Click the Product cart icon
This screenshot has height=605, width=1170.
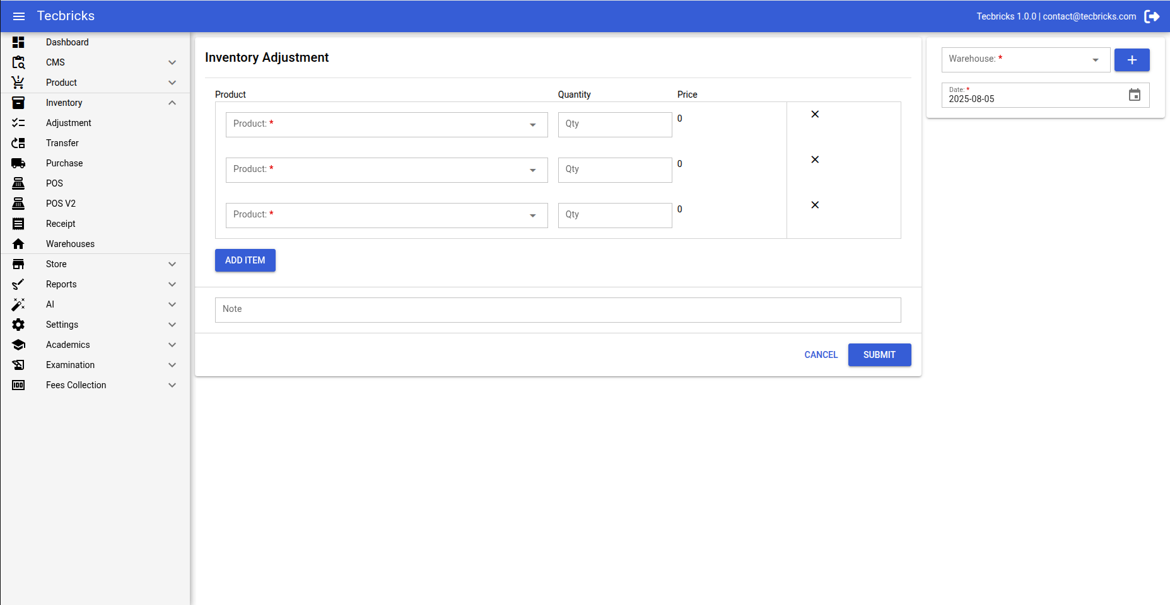[18, 83]
